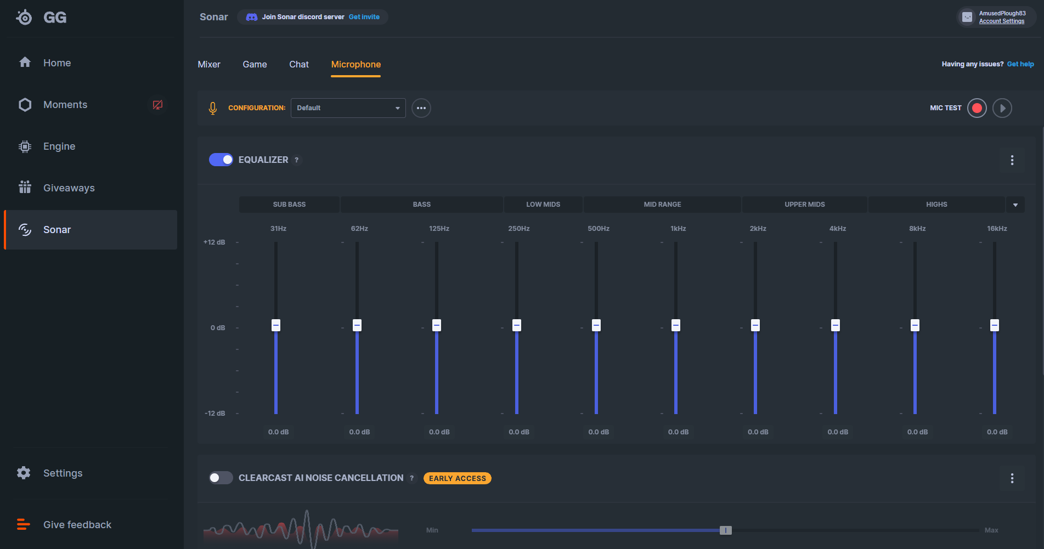Turn off the Equalizer toggle

[221, 160]
